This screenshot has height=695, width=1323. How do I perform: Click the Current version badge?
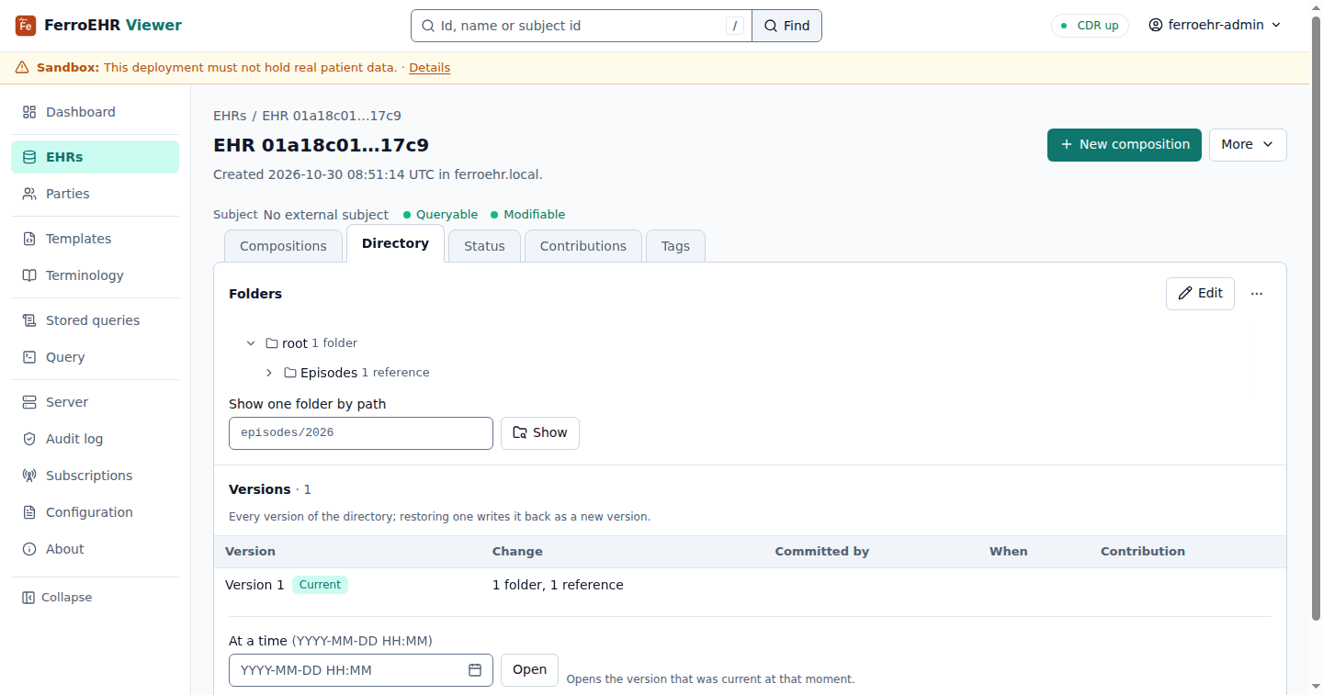click(x=320, y=585)
